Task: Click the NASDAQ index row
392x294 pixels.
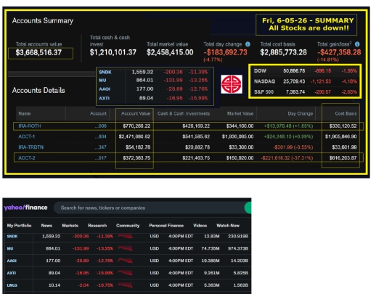Action: click(x=305, y=81)
